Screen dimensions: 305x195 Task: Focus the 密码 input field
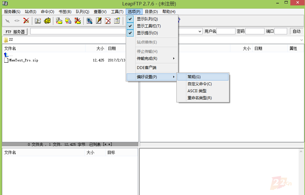(255, 31)
